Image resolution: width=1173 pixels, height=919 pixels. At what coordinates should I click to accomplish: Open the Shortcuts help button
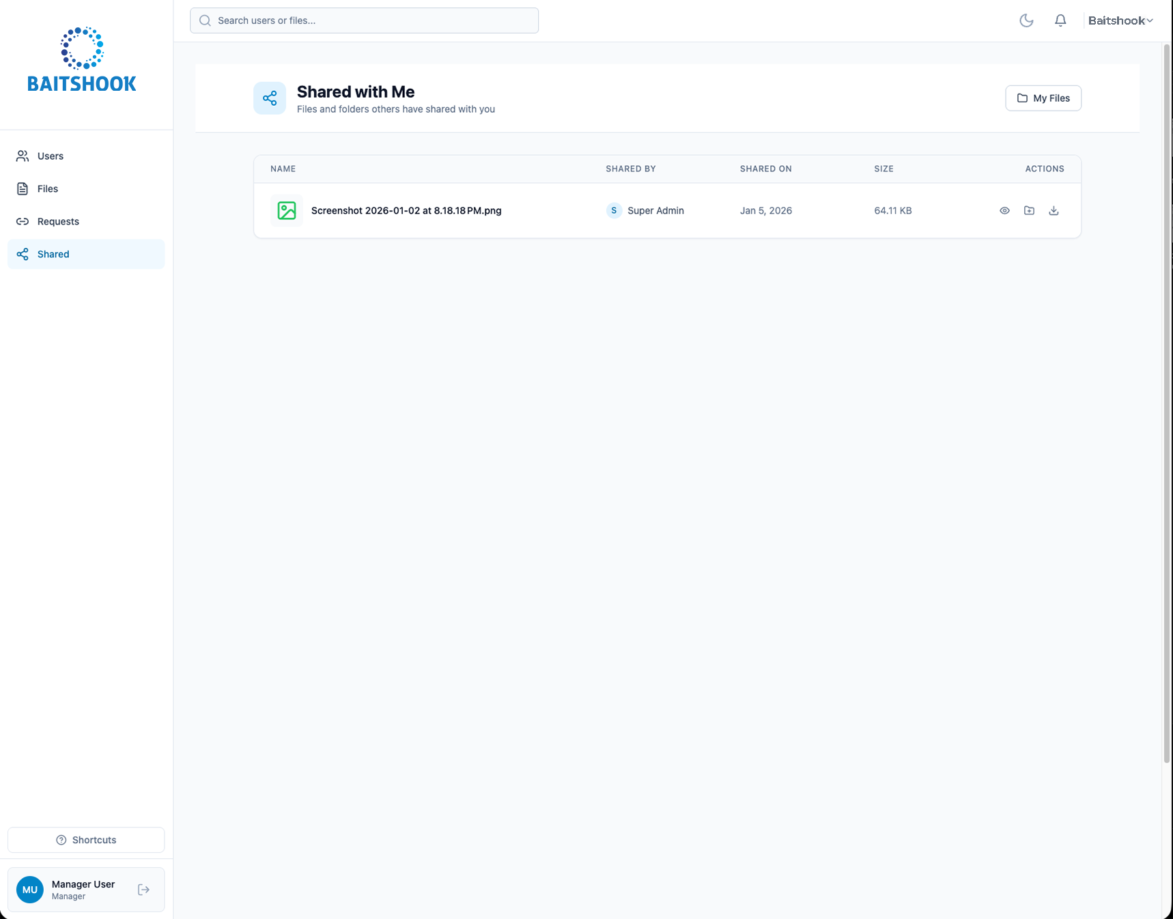point(86,840)
